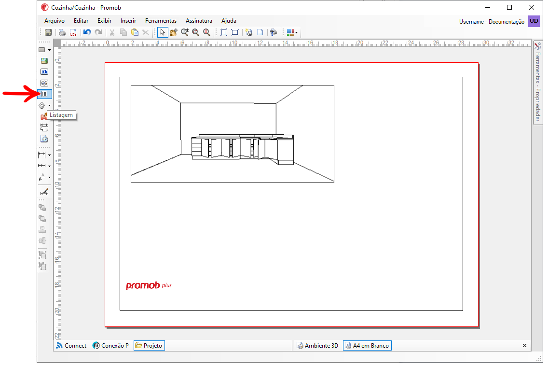Viewport: 548px width, 366px height.
Task: Click the grayed redo arrow icon
Action: coord(99,32)
